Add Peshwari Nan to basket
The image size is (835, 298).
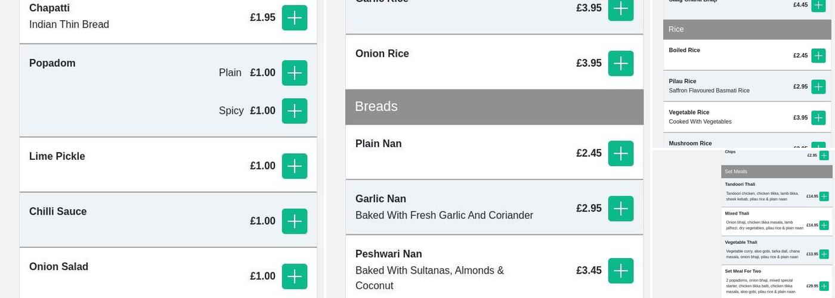(x=621, y=271)
